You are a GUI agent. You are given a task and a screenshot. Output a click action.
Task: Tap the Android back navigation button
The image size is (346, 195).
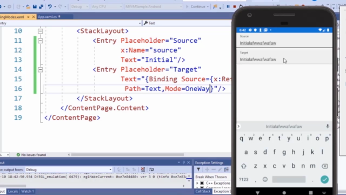(257, 193)
